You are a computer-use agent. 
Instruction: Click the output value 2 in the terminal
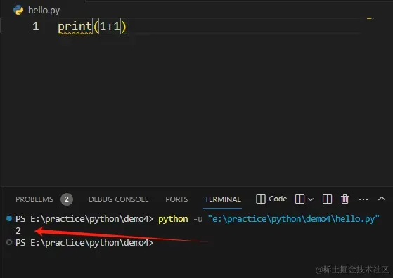(x=18, y=231)
